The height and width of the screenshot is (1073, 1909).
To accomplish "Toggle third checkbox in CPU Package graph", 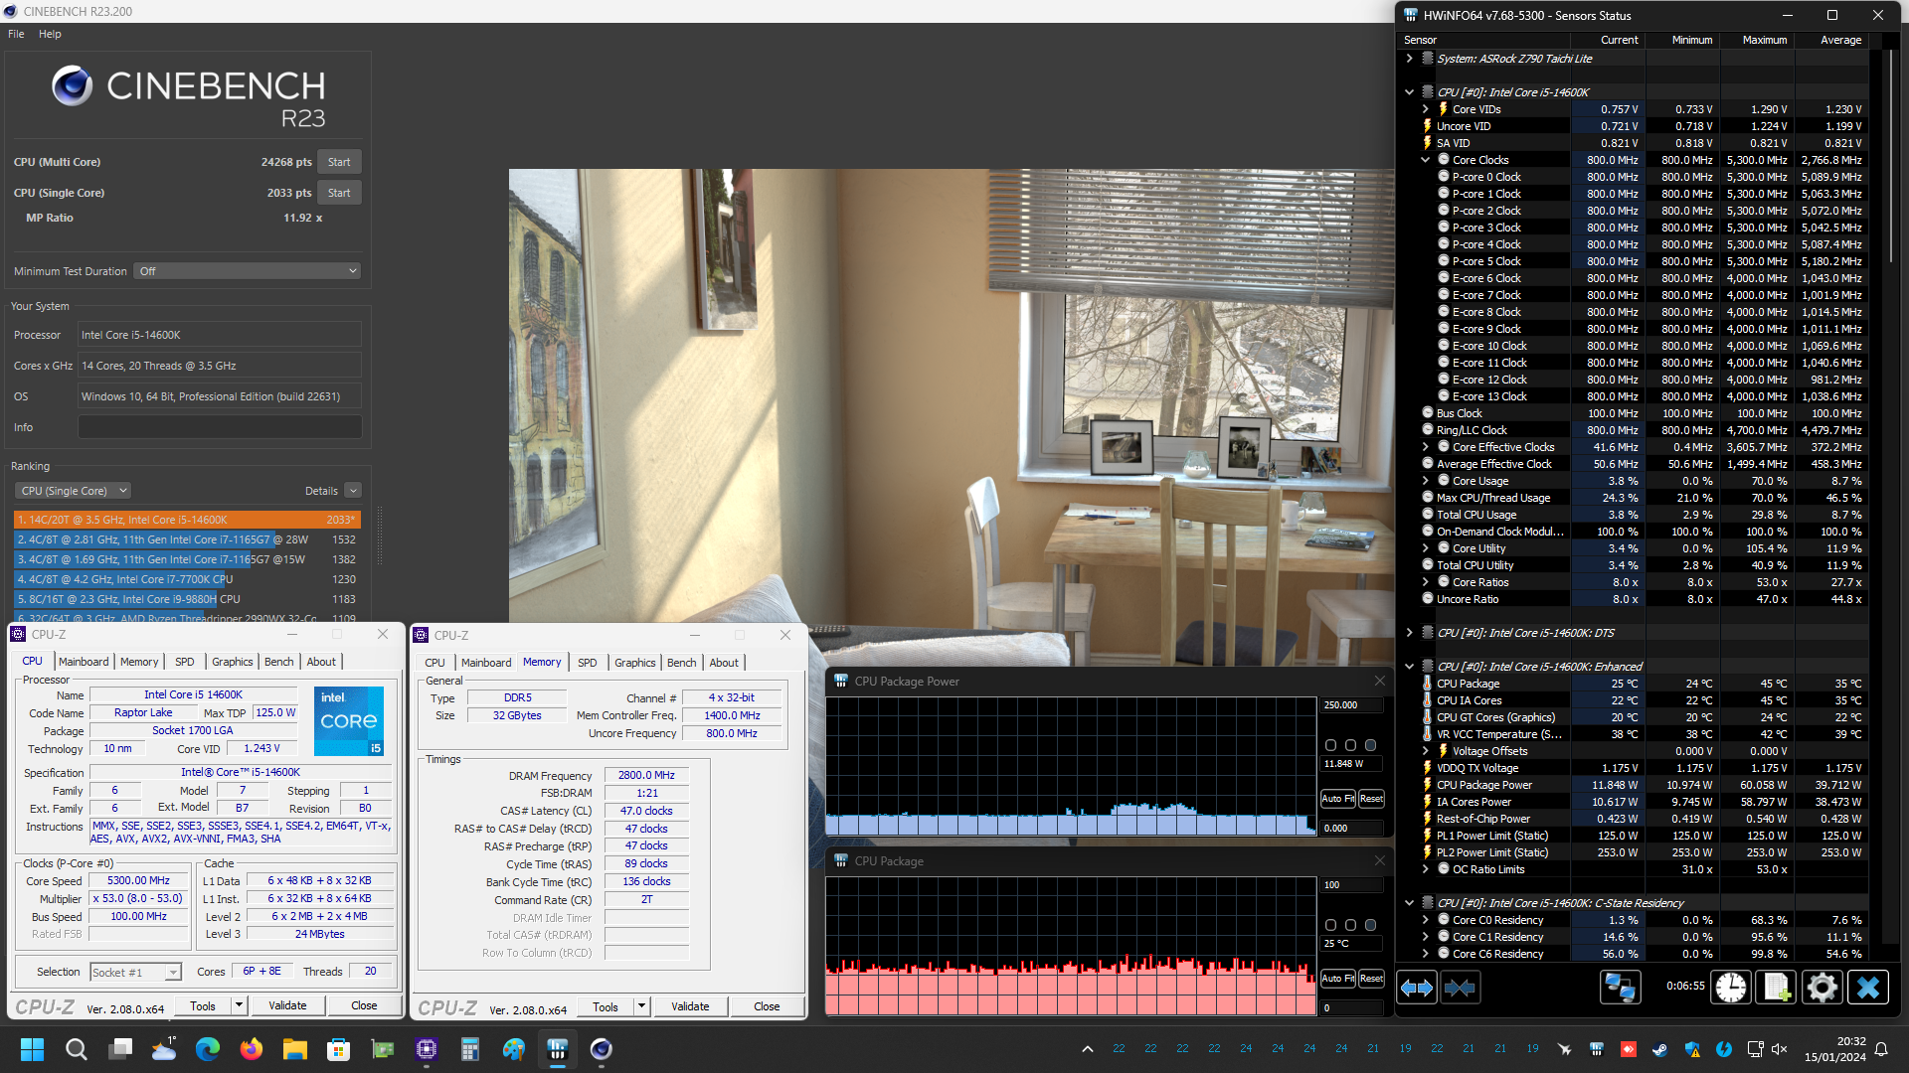I will click(1370, 925).
